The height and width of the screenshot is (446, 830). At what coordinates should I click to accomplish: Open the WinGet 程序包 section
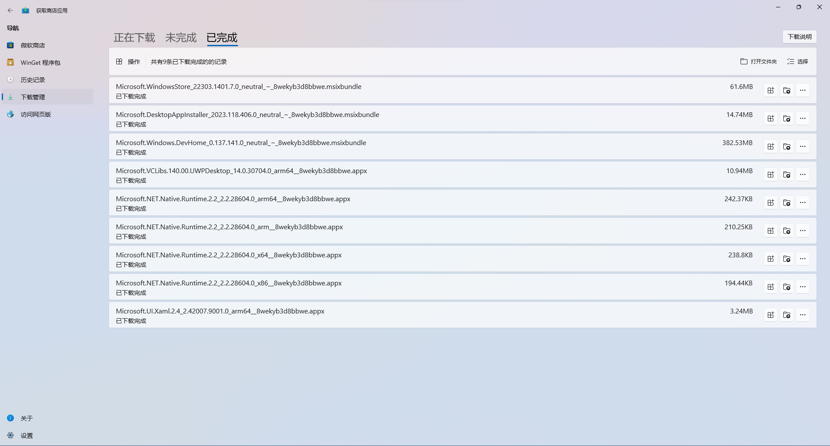coord(40,62)
